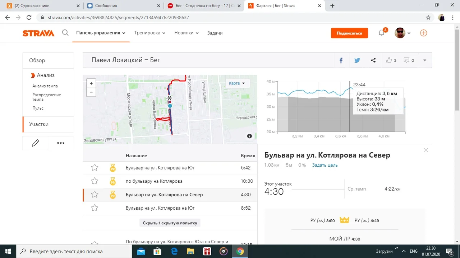460x258 pixels.
Task: Open Microsoft Store from taskbar
Action: 157,251
